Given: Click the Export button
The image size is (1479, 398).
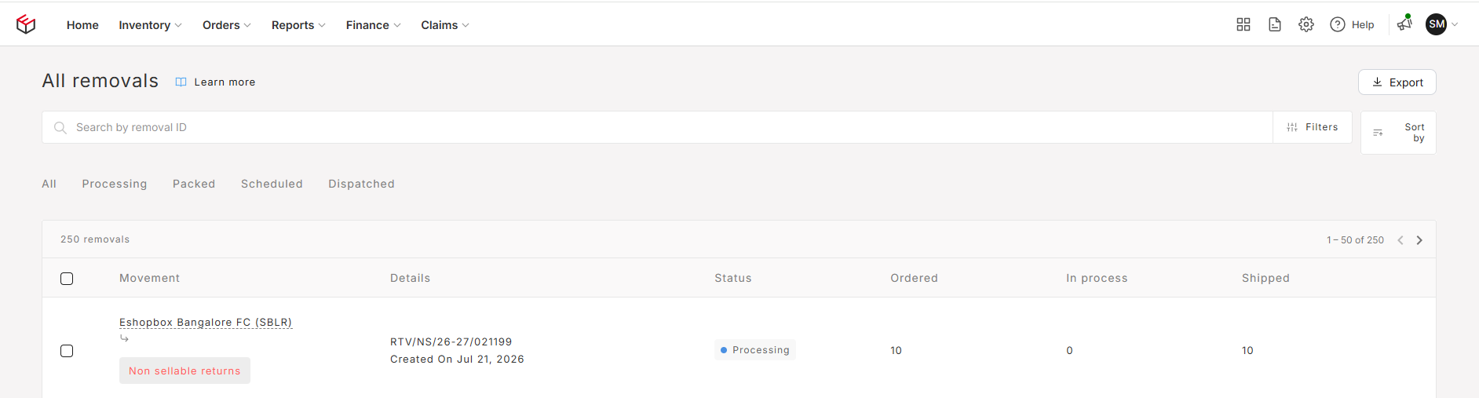Looking at the screenshot, I should 1397,82.
